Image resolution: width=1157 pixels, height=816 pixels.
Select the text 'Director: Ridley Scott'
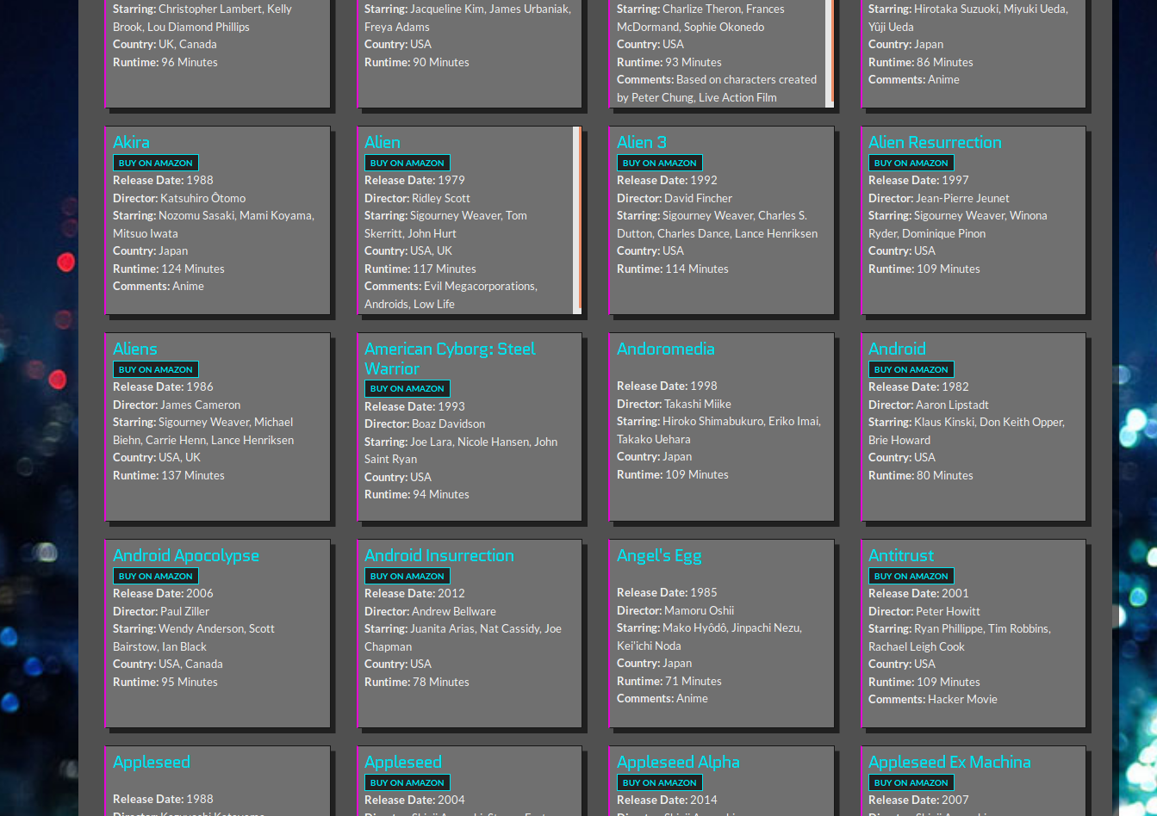pos(417,198)
